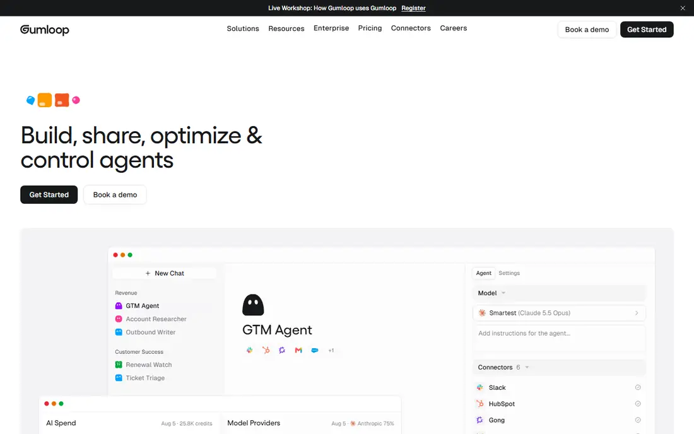Collapse the Connectors section
This screenshot has height=434, width=694.
click(x=559, y=367)
